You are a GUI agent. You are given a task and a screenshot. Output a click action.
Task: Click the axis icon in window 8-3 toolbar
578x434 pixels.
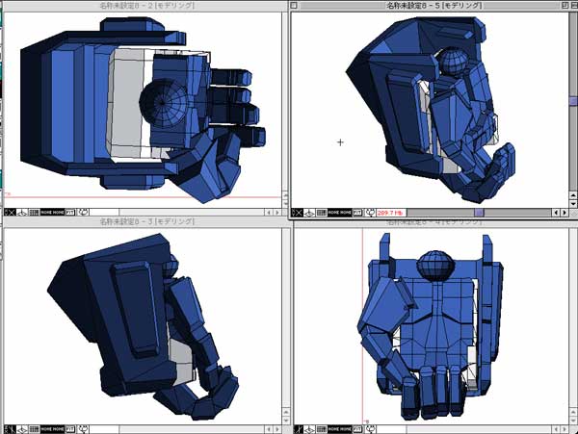[10, 429]
